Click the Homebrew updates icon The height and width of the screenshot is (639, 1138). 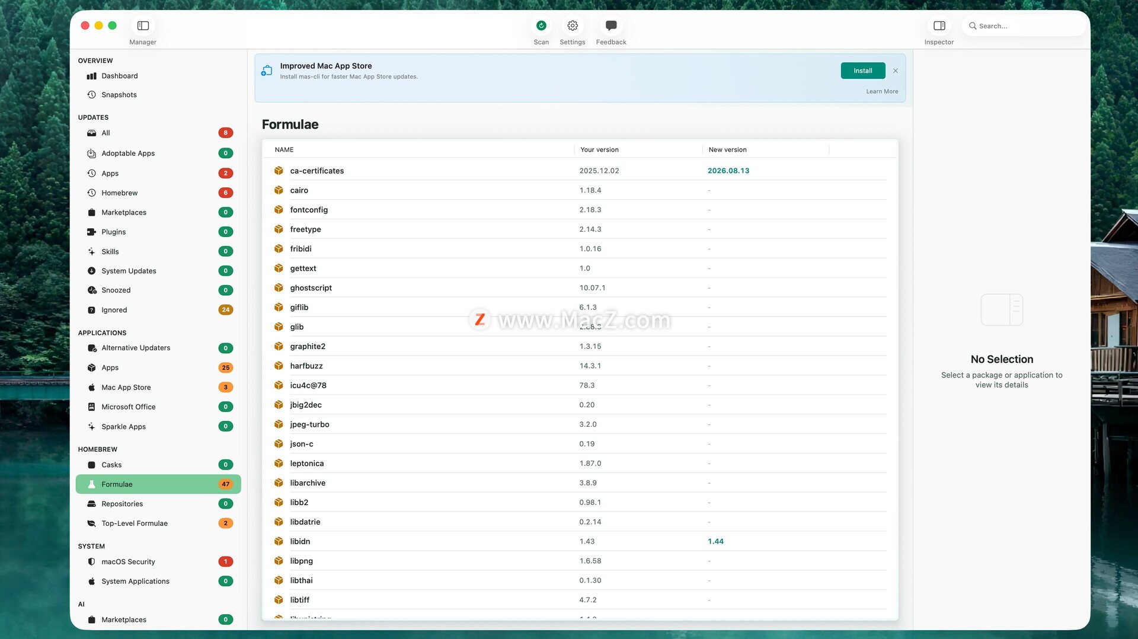click(92, 193)
